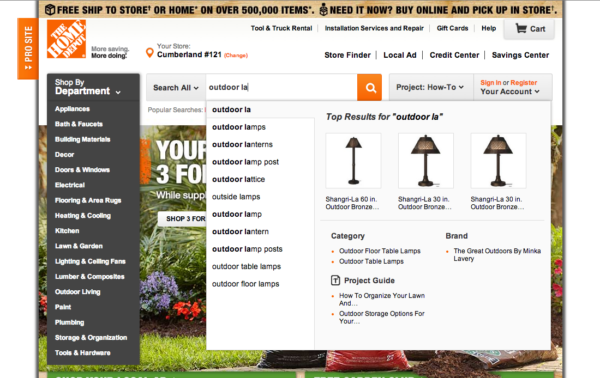This screenshot has width=600, height=378.
Task: Click the free ship package icon in banner
Action: click(x=50, y=9)
